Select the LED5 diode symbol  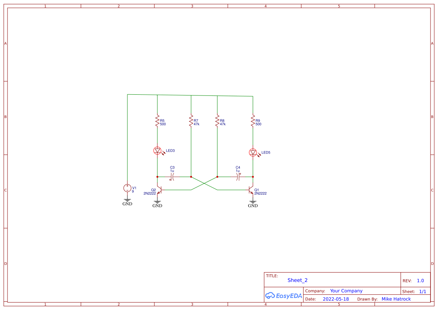pyautogui.click(x=253, y=152)
